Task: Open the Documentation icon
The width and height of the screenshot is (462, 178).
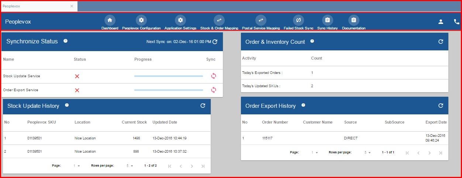Action: click(x=354, y=20)
